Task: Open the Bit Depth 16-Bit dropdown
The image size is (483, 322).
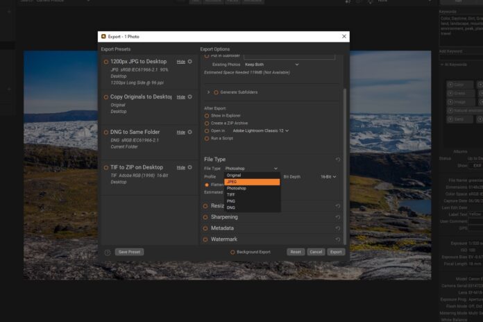Action: [328, 176]
